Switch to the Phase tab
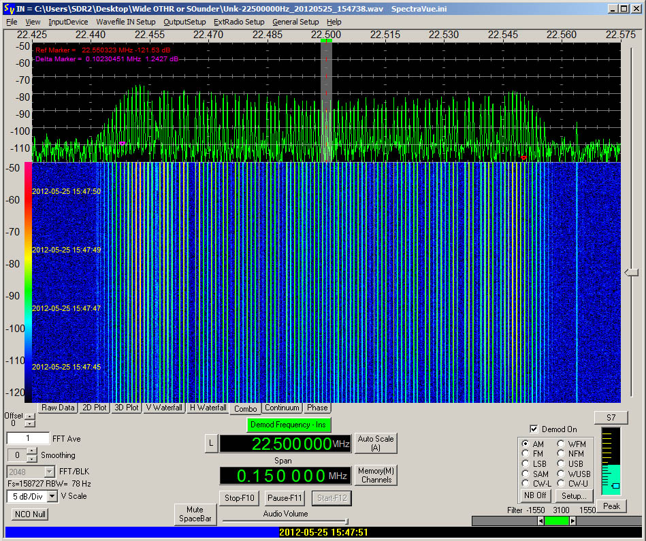Screen dimensions: 646x541 click(x=317, y=408)
